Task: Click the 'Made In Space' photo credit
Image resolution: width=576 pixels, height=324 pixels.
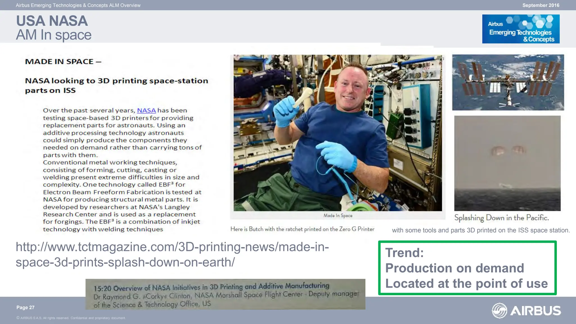Action: tap(338, 215)
